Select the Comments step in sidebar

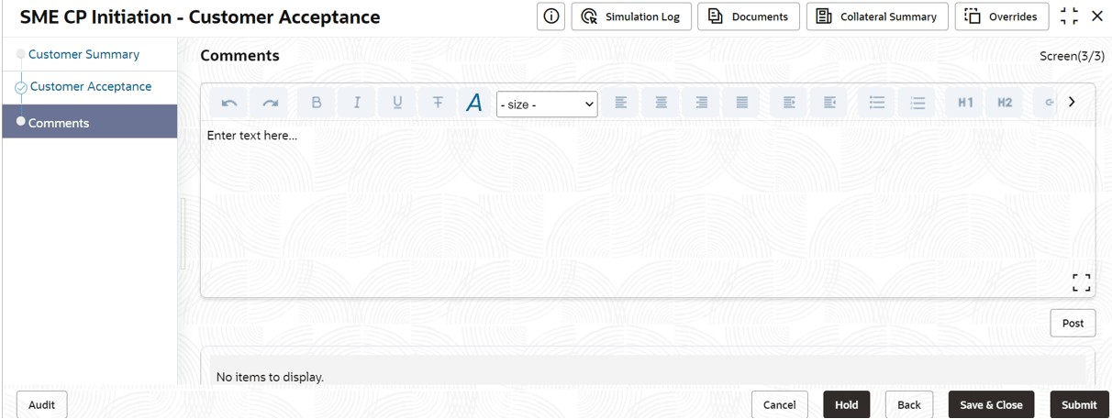[90, 122]
